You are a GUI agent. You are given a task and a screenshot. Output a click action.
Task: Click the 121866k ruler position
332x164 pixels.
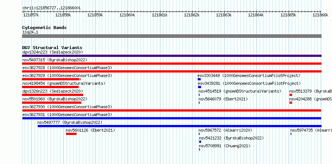click(x=321, y=15)
